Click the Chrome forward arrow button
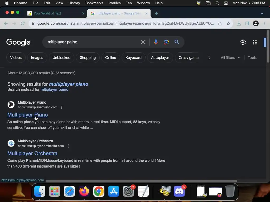This screenshot has width=270, height=202. [x=14, y=23]
